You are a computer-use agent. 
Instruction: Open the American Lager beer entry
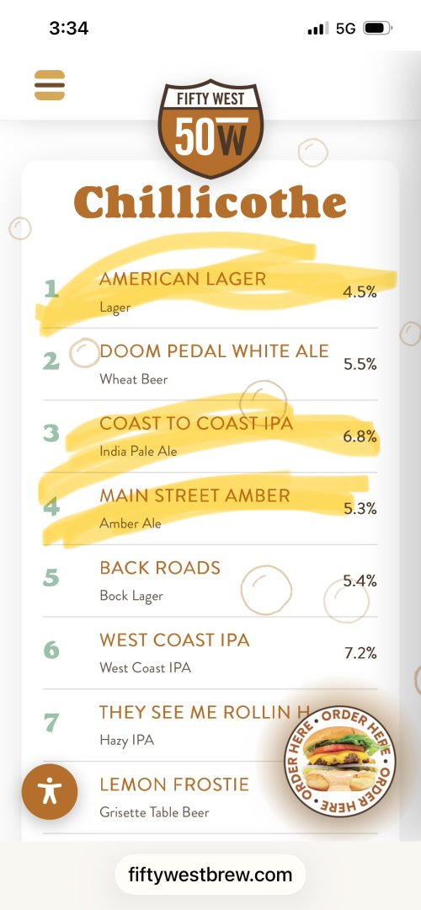(210, 292)
